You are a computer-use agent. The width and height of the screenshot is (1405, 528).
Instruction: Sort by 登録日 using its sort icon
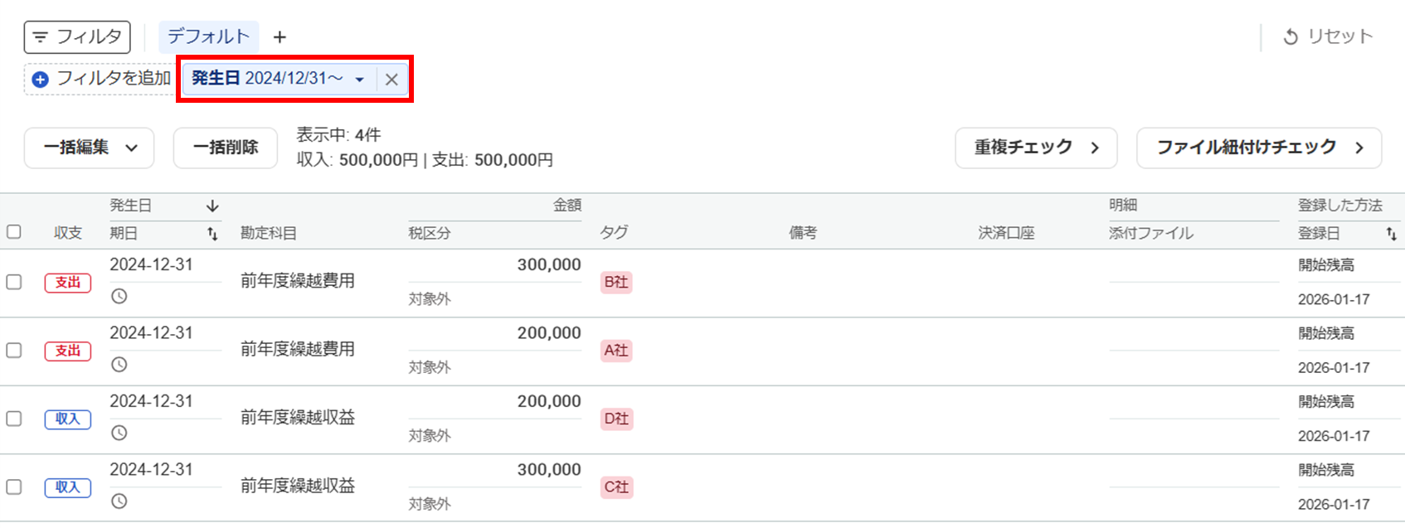pyautogui.click(x=1391, y=234)
